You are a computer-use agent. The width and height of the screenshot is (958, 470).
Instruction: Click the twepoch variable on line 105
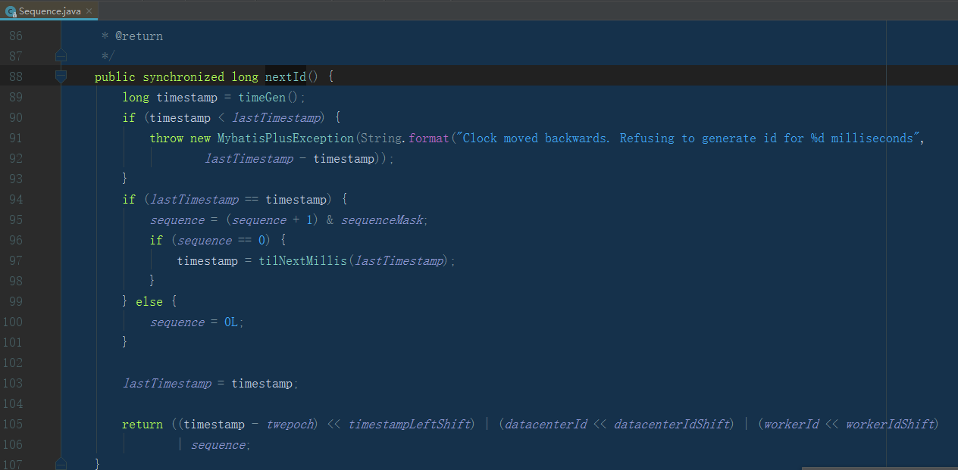point(290,424)
